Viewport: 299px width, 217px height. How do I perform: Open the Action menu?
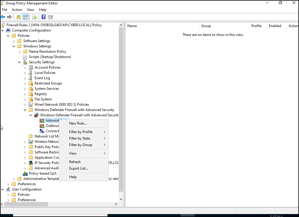17,10
